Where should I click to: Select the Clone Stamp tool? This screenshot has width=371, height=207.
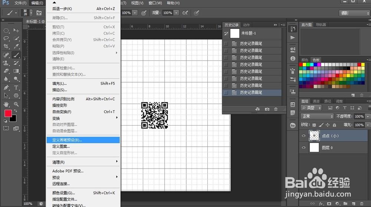coord(6,63)
